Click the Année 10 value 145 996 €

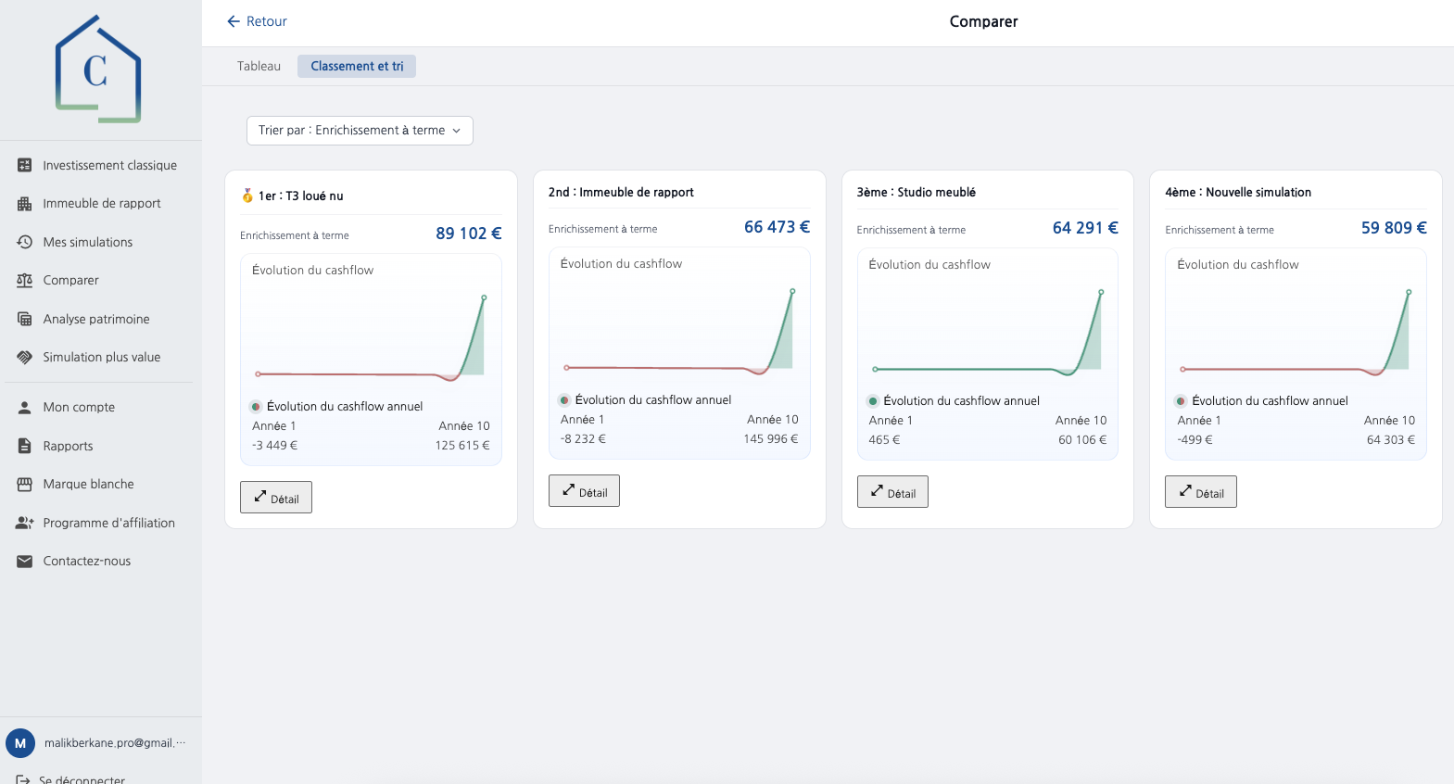[770, 439]
